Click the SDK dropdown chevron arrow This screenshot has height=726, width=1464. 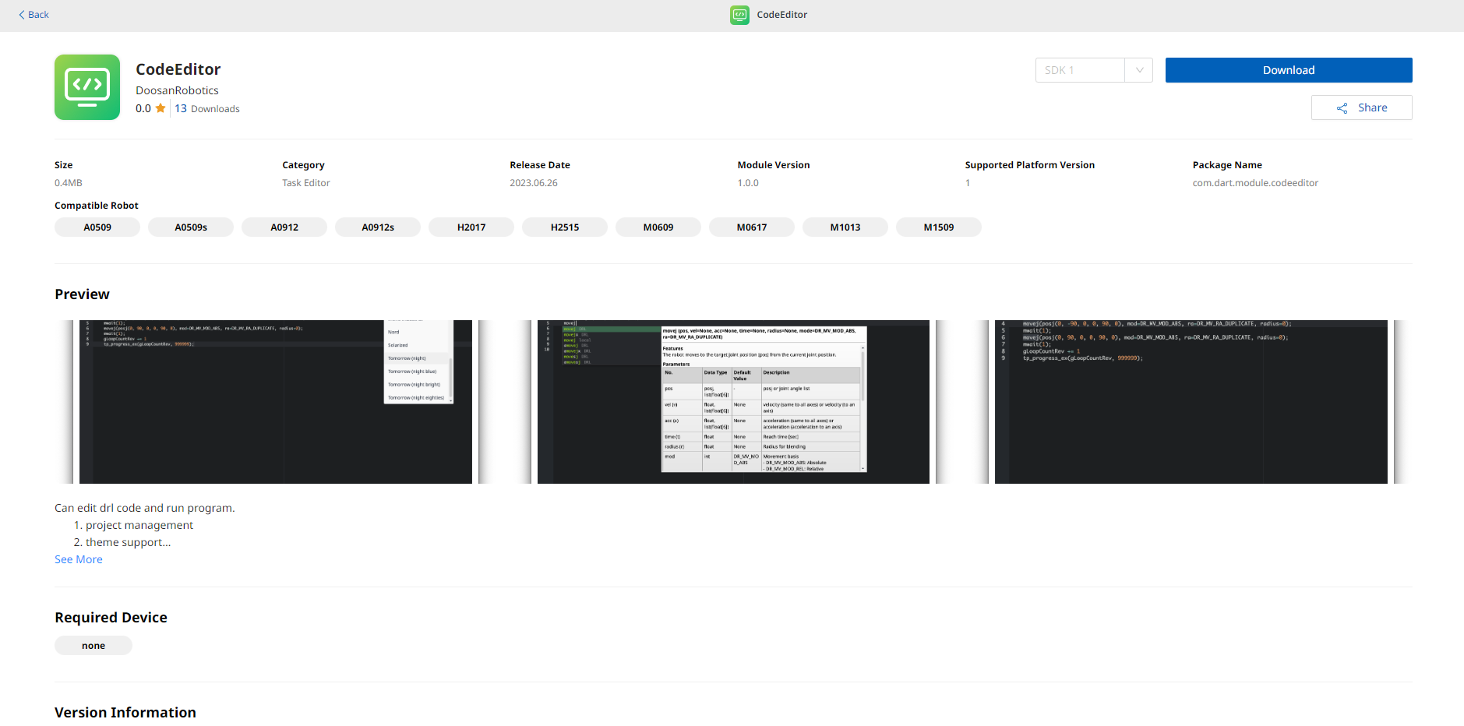click(1139, 70)
